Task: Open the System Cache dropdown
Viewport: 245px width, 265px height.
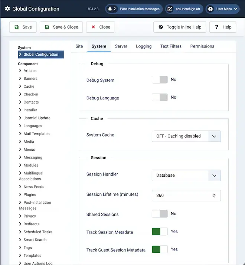Action: coord(186,136)
